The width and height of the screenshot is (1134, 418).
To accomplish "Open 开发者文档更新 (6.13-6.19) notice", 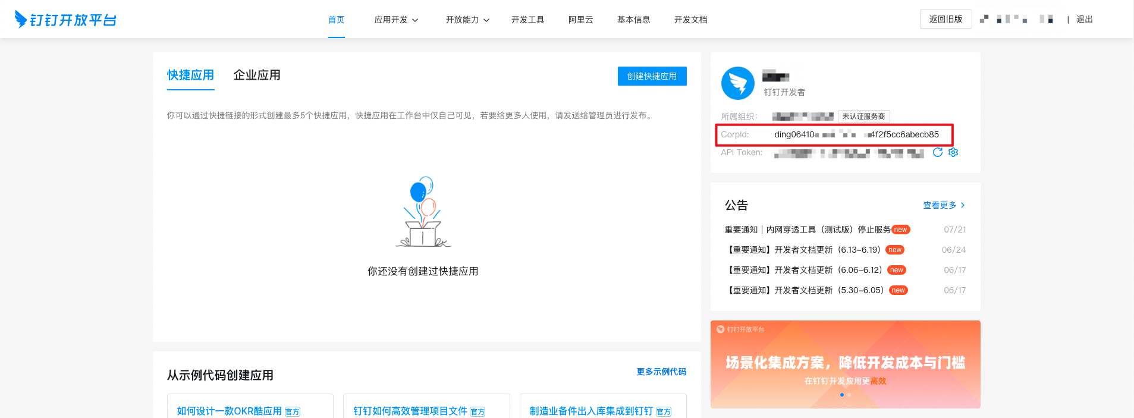I will tap(804, 250).
